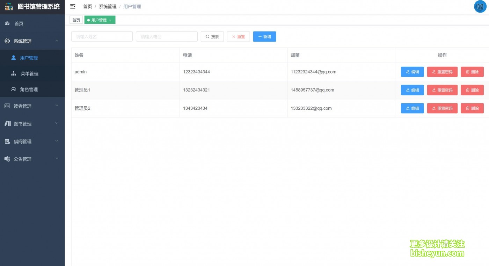Viewport: 489px width, 266px height.
Task: Click the hamburger sidebar collapse icon
Action: pos(73,6)
